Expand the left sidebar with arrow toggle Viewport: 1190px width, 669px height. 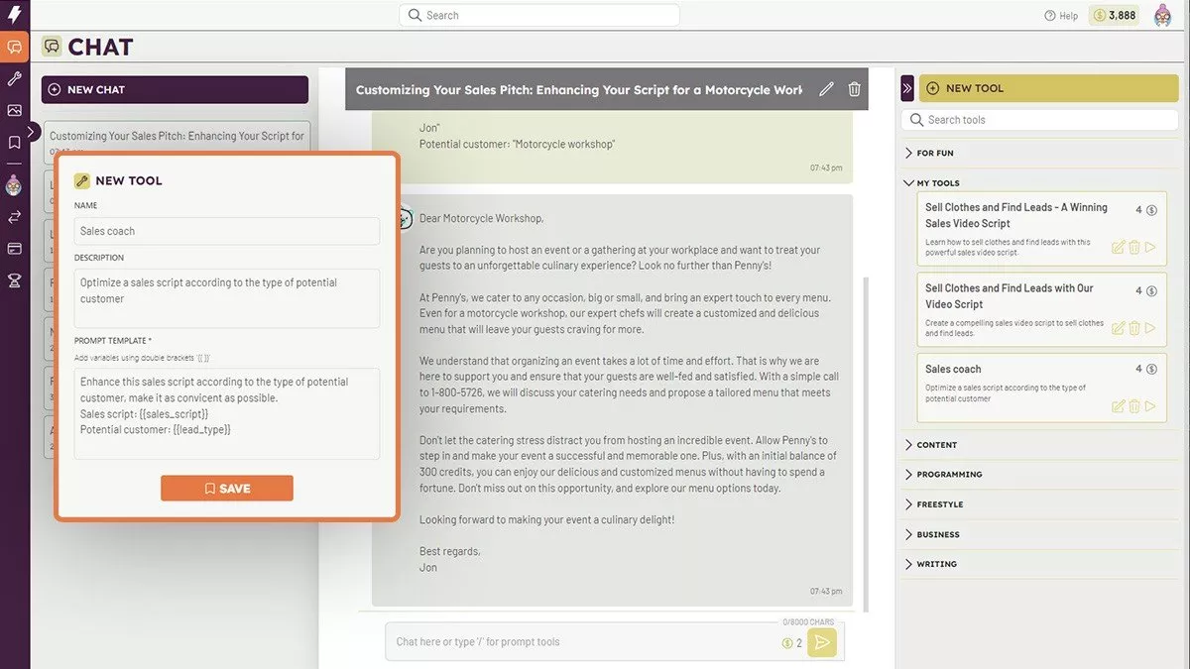pos(33,131)
